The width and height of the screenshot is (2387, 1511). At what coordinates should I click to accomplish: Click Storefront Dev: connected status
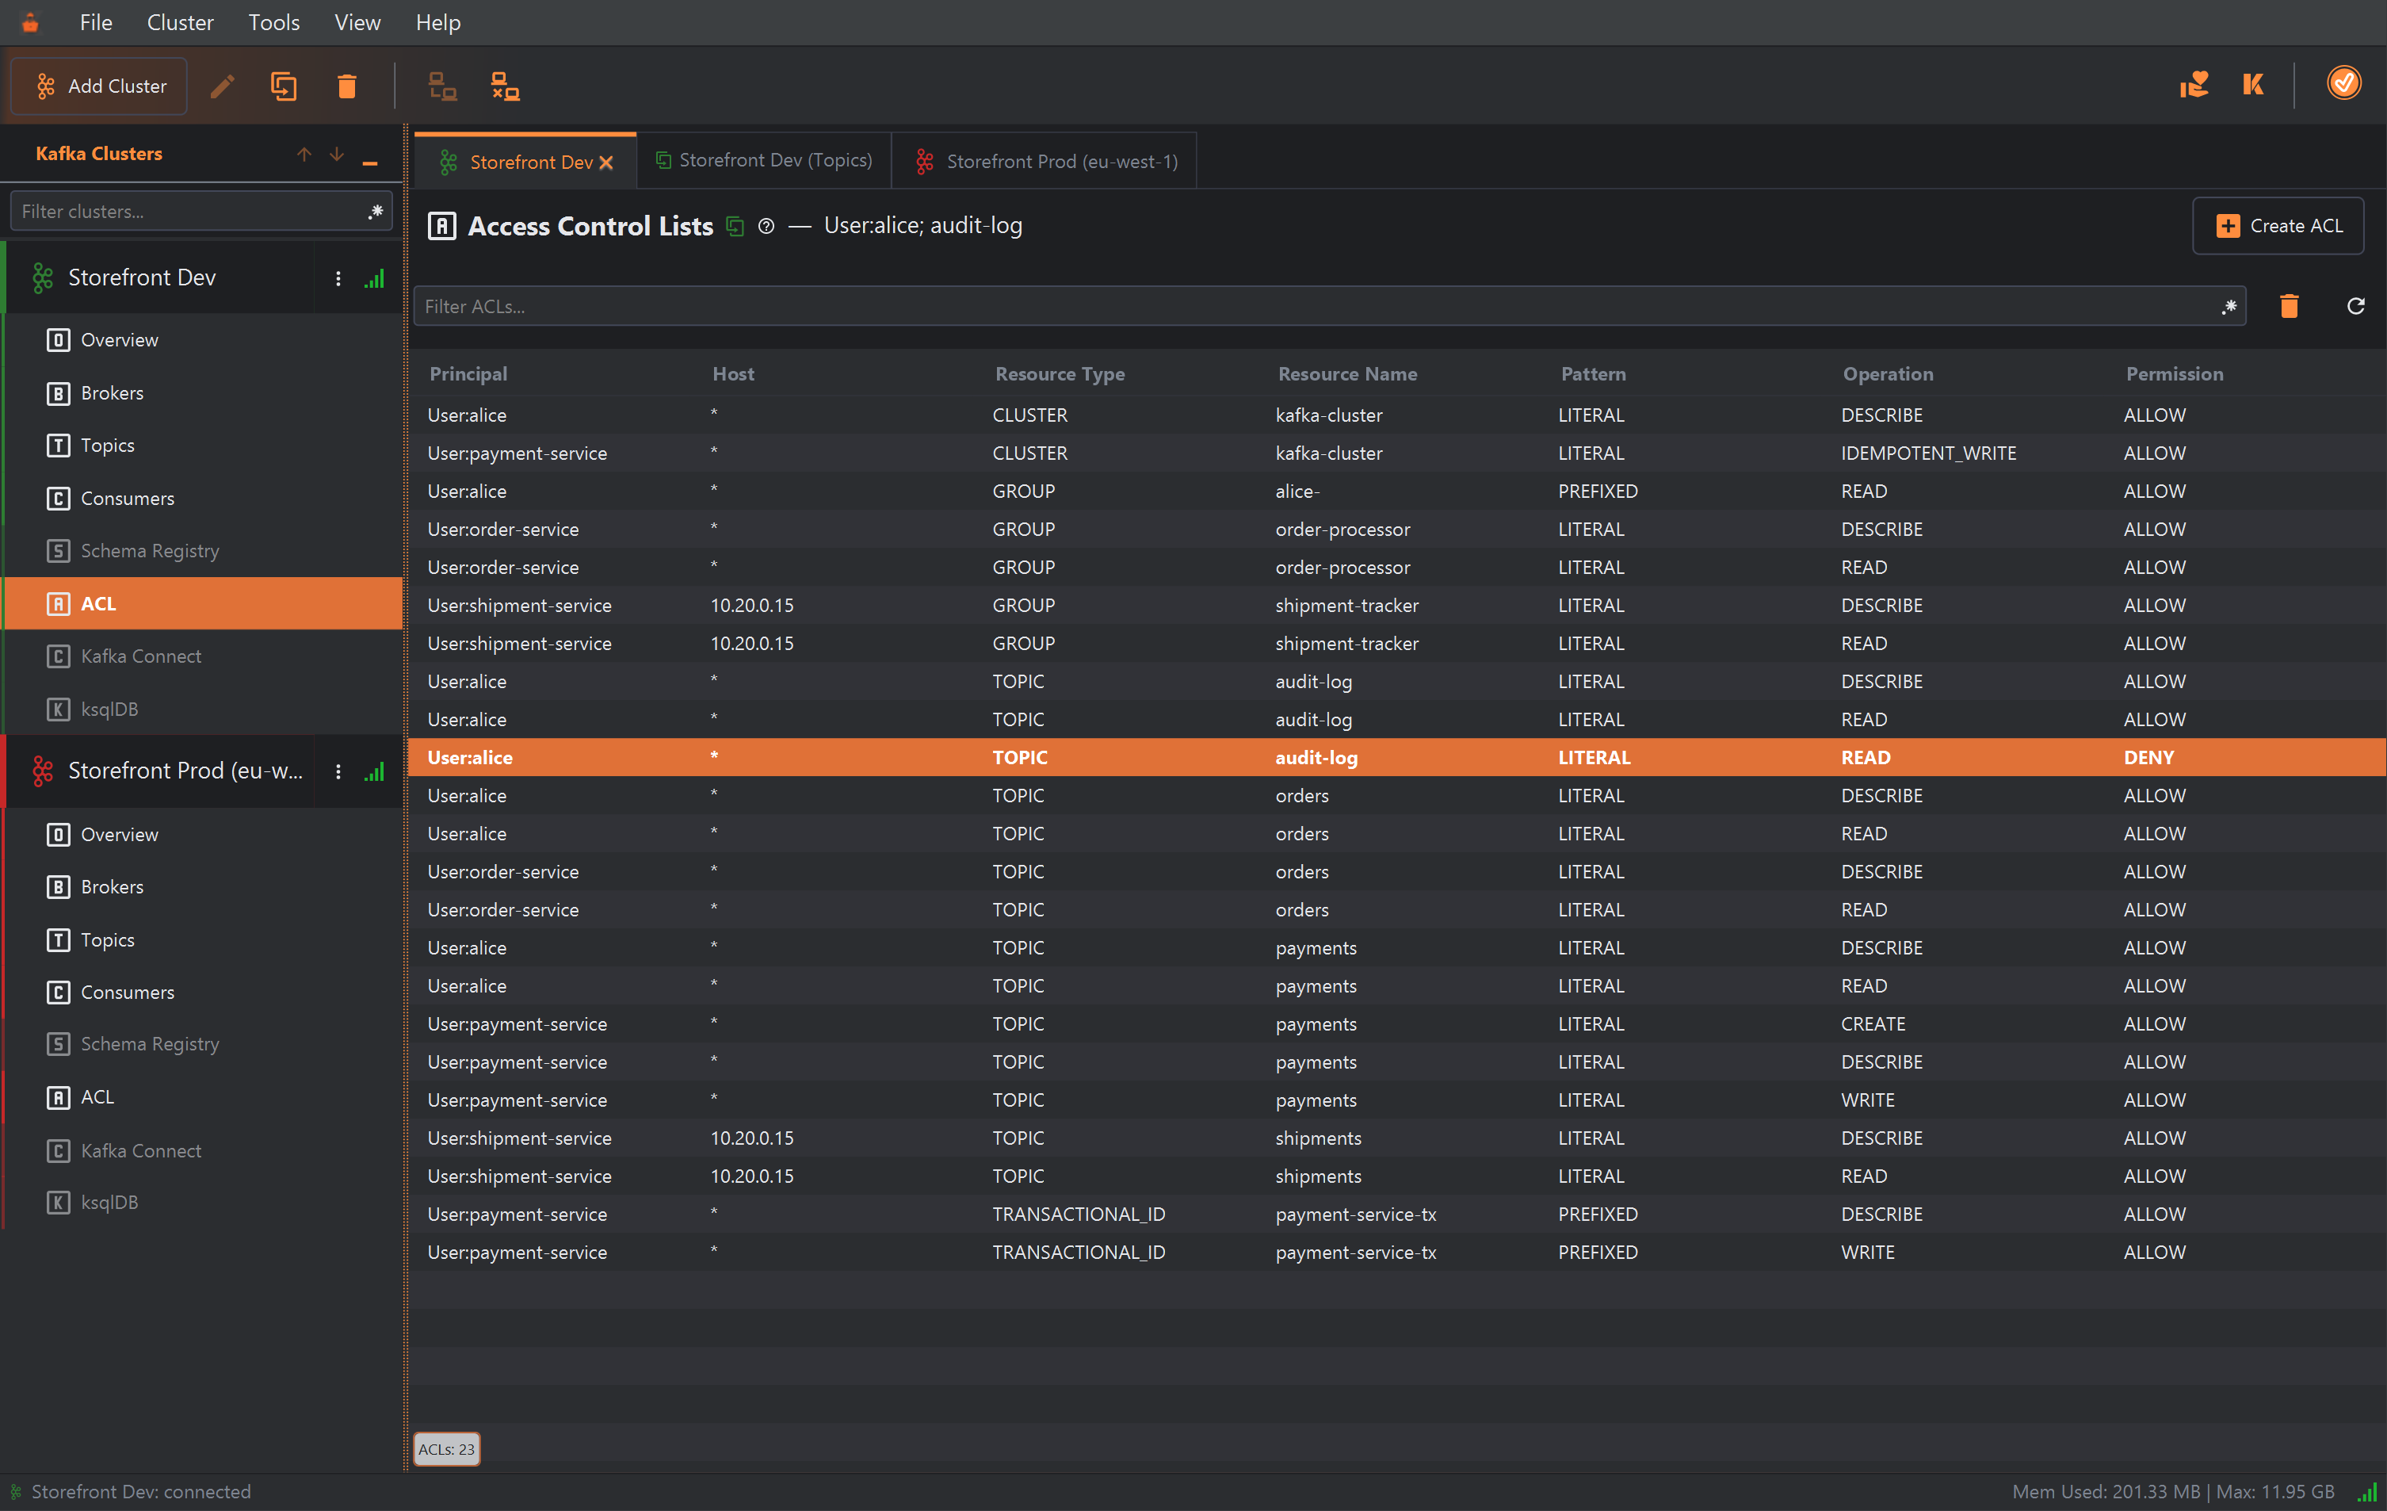click(x=141, y=1492)
